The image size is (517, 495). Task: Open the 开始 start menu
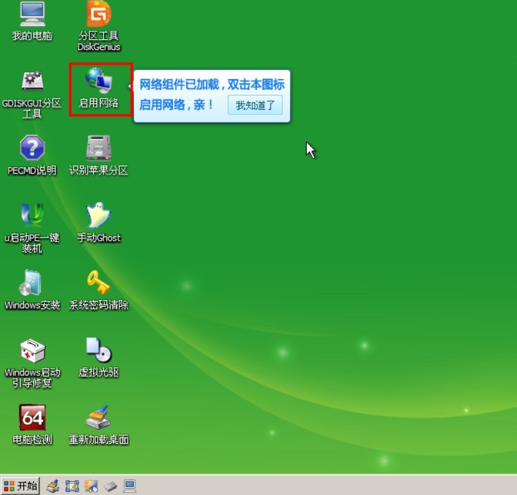pos(21,486)
